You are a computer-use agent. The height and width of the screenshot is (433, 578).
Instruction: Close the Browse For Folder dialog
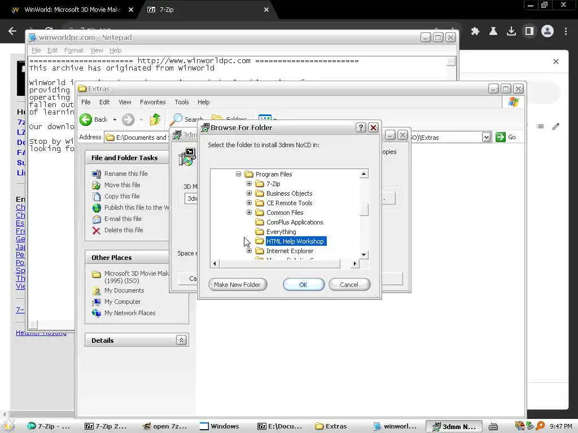tap(373, 127)
